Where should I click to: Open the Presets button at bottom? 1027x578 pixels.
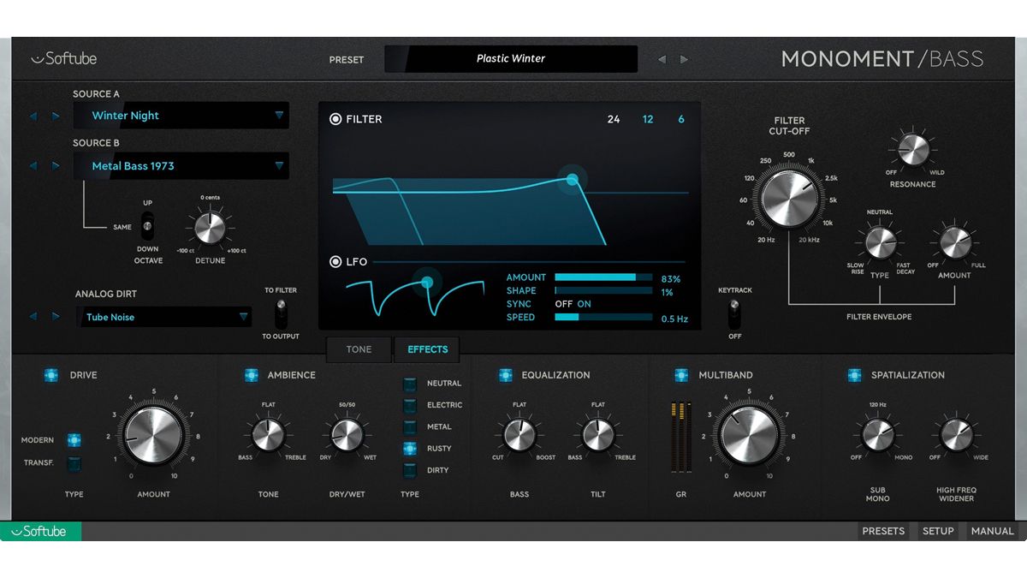883,531
